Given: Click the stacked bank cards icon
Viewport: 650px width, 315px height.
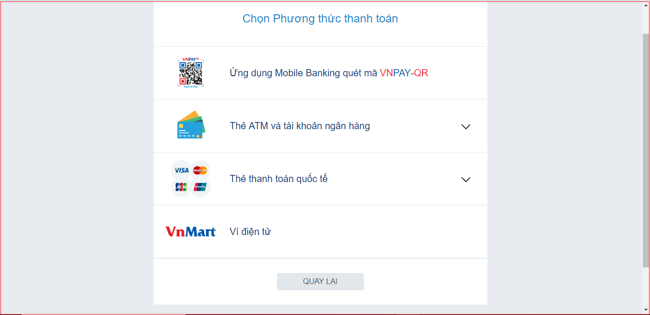Looking at the screenshot, I should (191, 125).
